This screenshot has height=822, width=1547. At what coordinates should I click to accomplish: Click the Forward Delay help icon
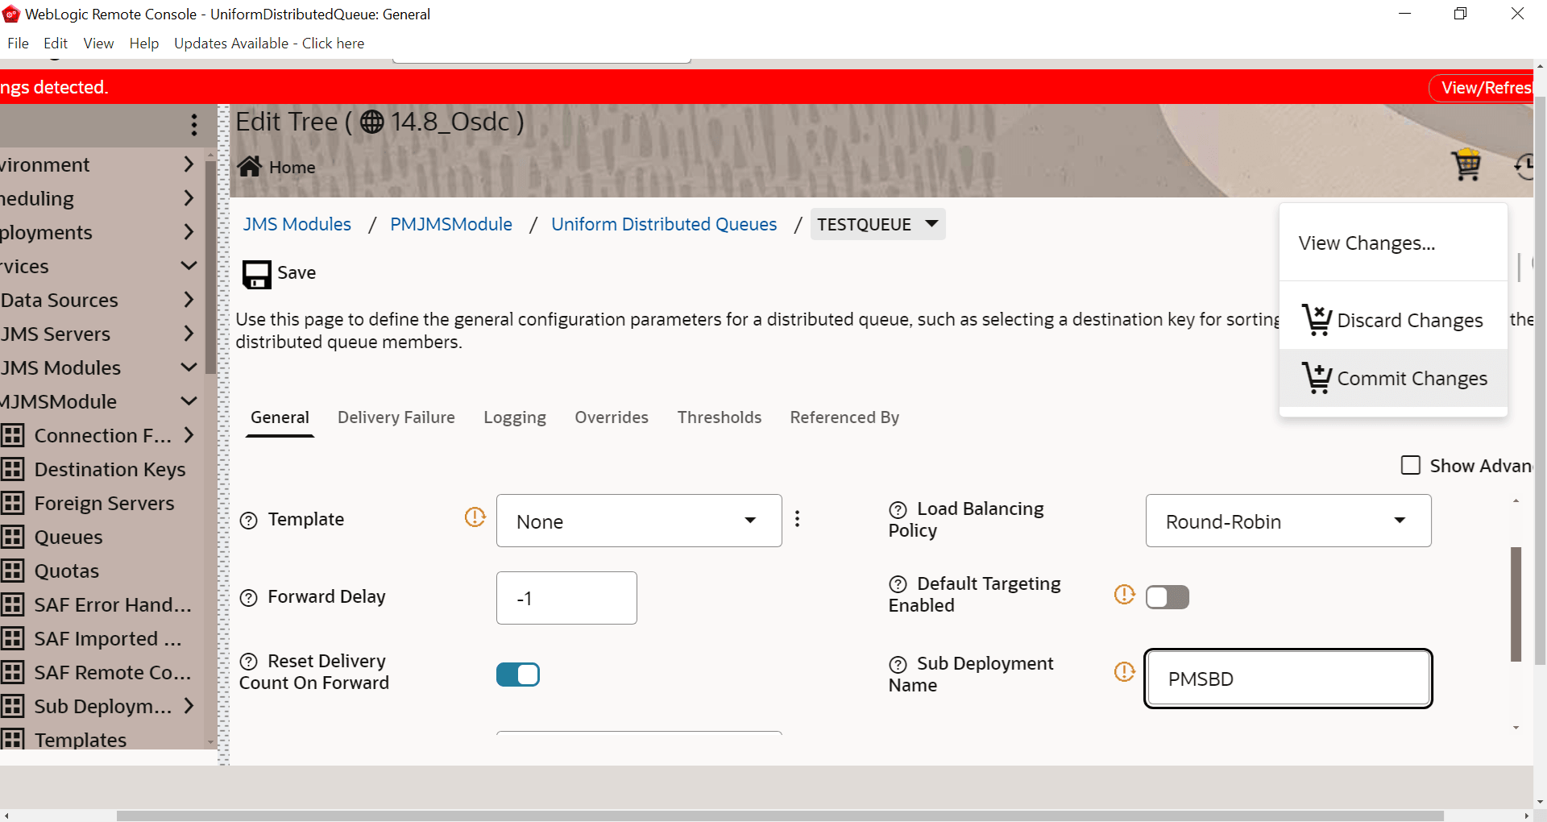point(249,598)
